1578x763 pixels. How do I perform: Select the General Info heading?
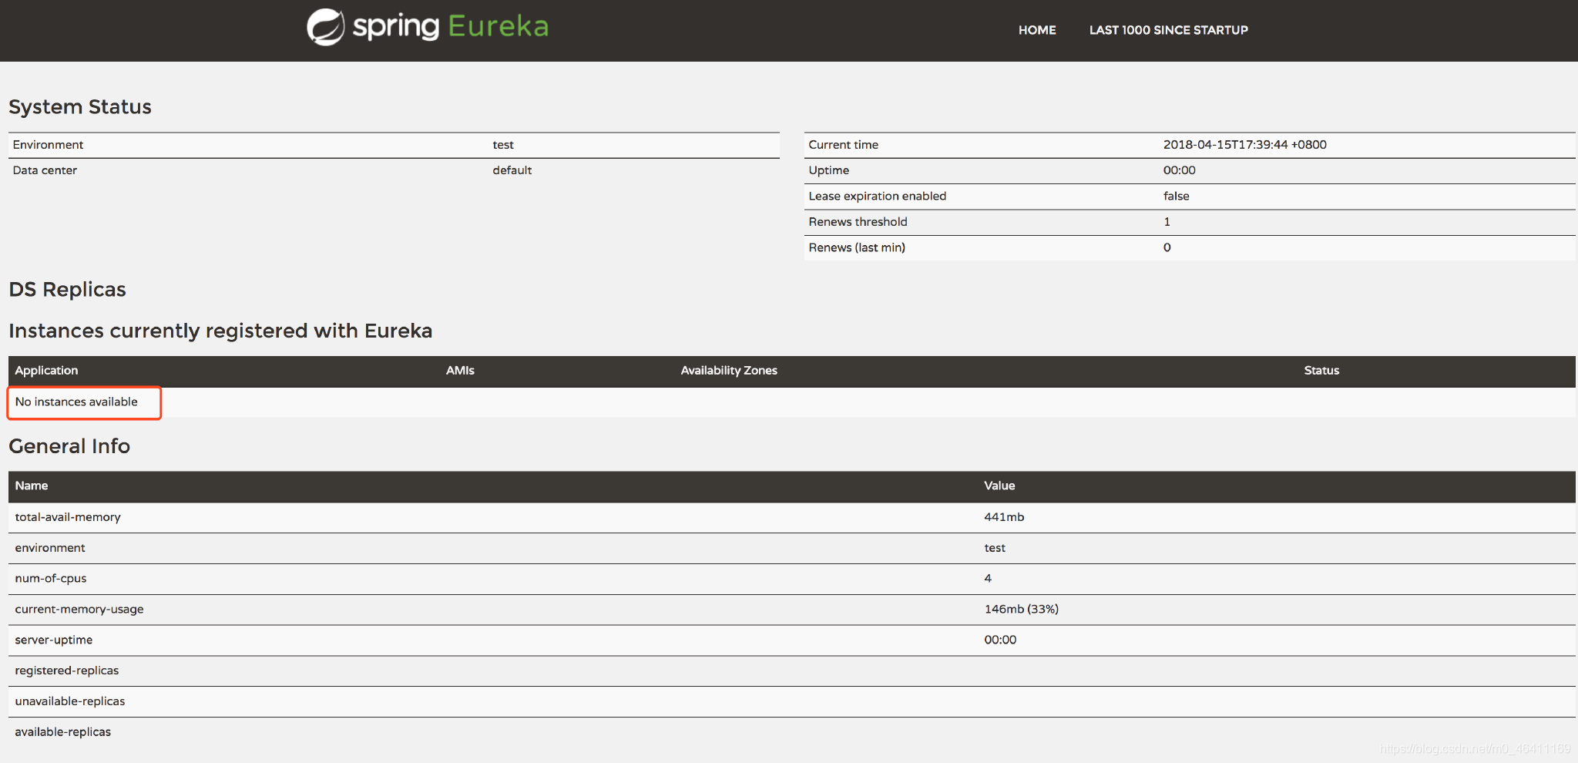[69, 446]
